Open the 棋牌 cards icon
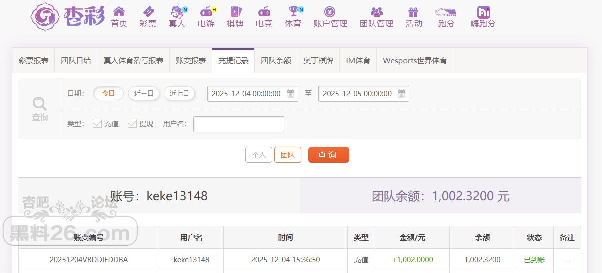 [x=235, y=11]
